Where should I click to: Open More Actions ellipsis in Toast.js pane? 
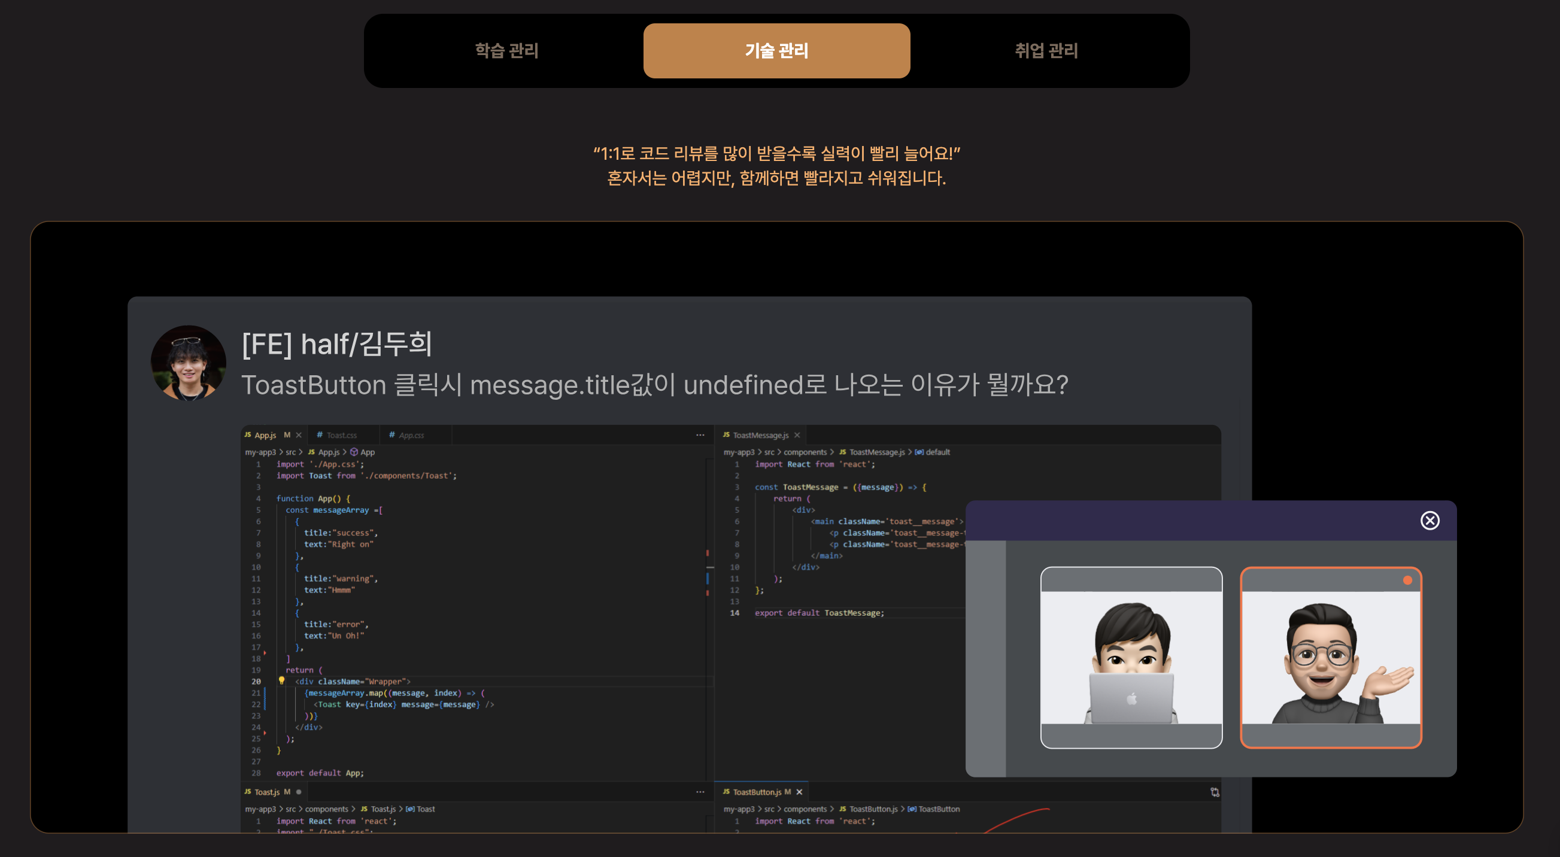click(x=700, y=792)
